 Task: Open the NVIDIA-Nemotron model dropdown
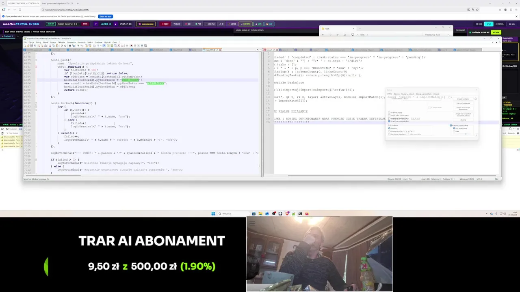point(68,24)
